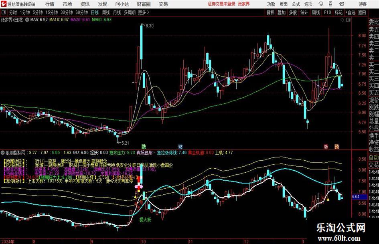The image size is (379, 244).
Task: Open the 选项 menu
Action: tap(308, 4)
